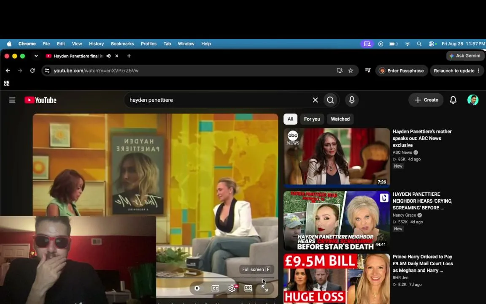Screen dimensions: 486x304
Task: Enter full screen on the video
Action: coord(265,288)
